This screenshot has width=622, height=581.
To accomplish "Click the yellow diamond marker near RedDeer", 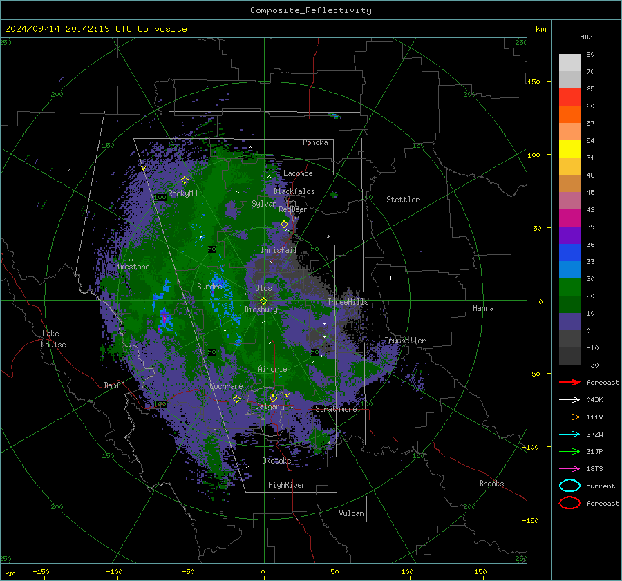I will click(x=284, y=225).
